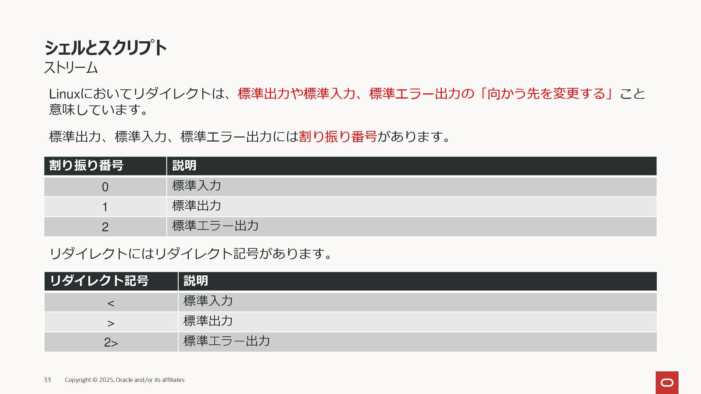The height and width of the screenshot is (394, 701).
Task: Click 標準出力 in the redirect symbol table
Action: coord(208,321)
